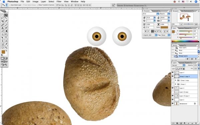The width and height of the screenshot is (200, 125).
Task: Open the Filter menu
Action: click(59, 2)
